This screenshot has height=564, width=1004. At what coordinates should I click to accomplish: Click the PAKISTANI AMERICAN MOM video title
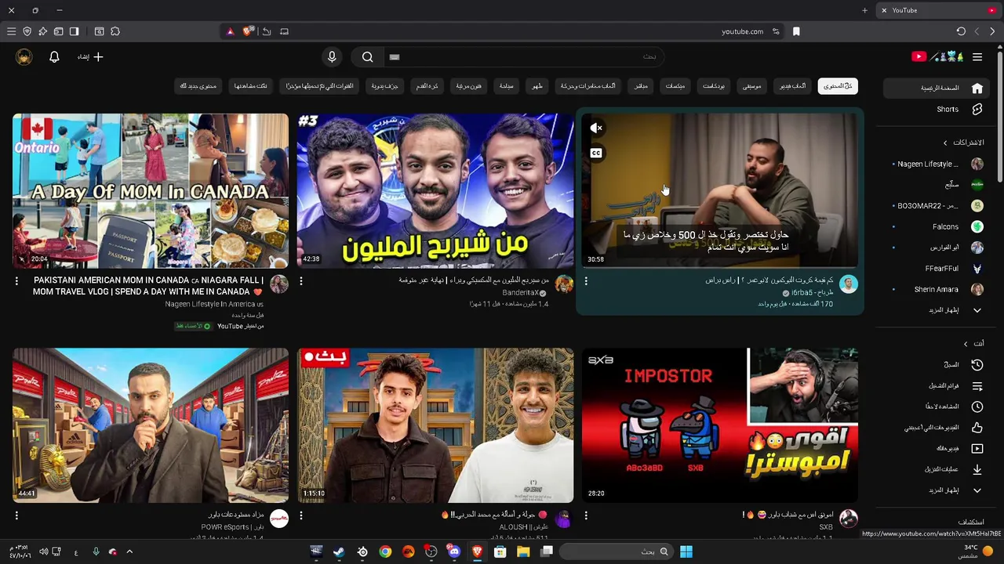click(148, 285)
